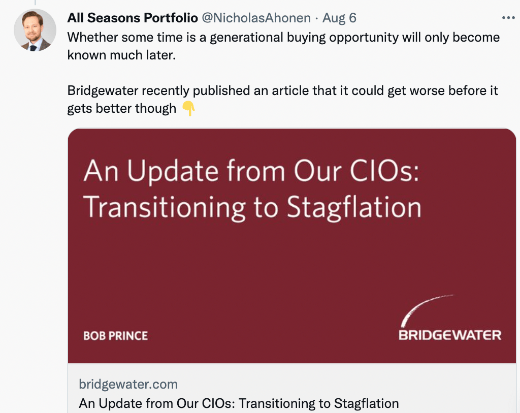
Task: Open the Bridgewater article card image
Action: tap(292, 246)
